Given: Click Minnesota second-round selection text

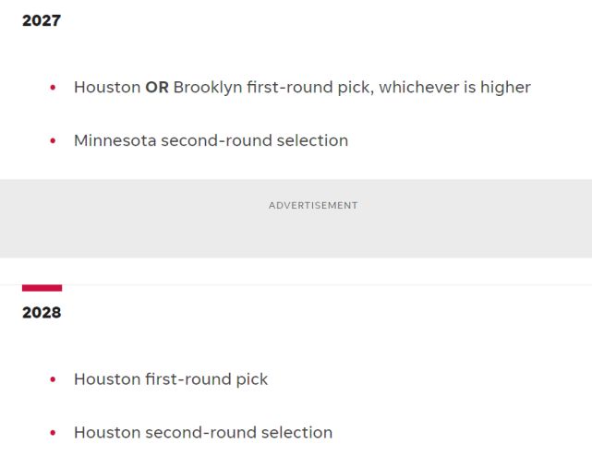Looking at the screenshot, I should coord(211,141).
